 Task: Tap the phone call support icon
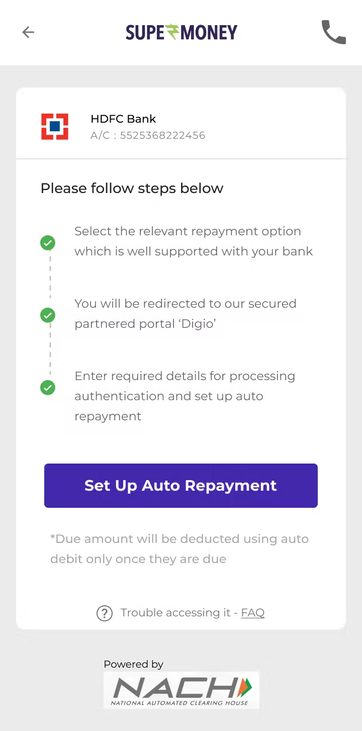point(334,33)
